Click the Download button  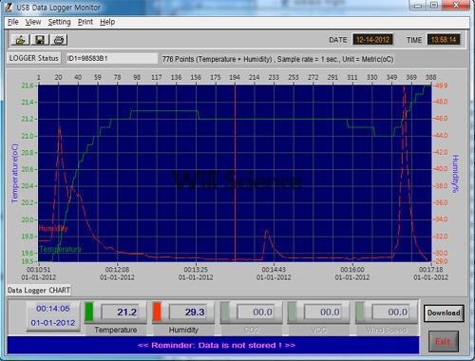pos(444,313)
